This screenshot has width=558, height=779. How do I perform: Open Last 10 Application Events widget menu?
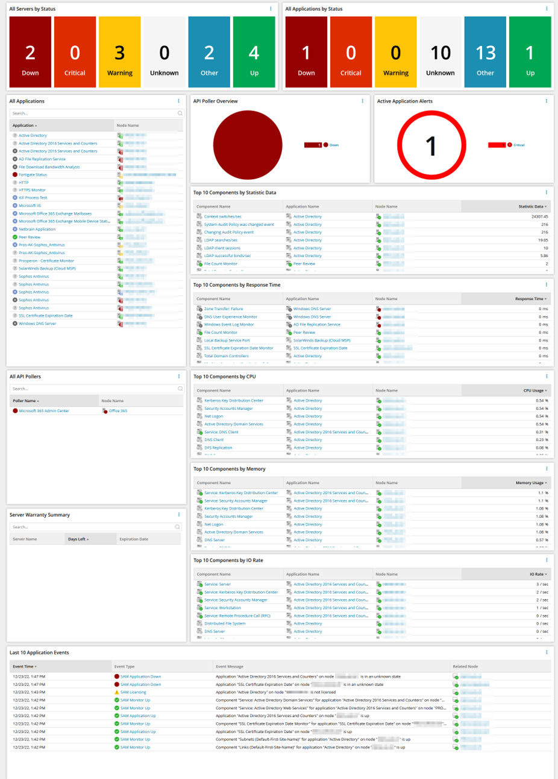pos(547,652)
